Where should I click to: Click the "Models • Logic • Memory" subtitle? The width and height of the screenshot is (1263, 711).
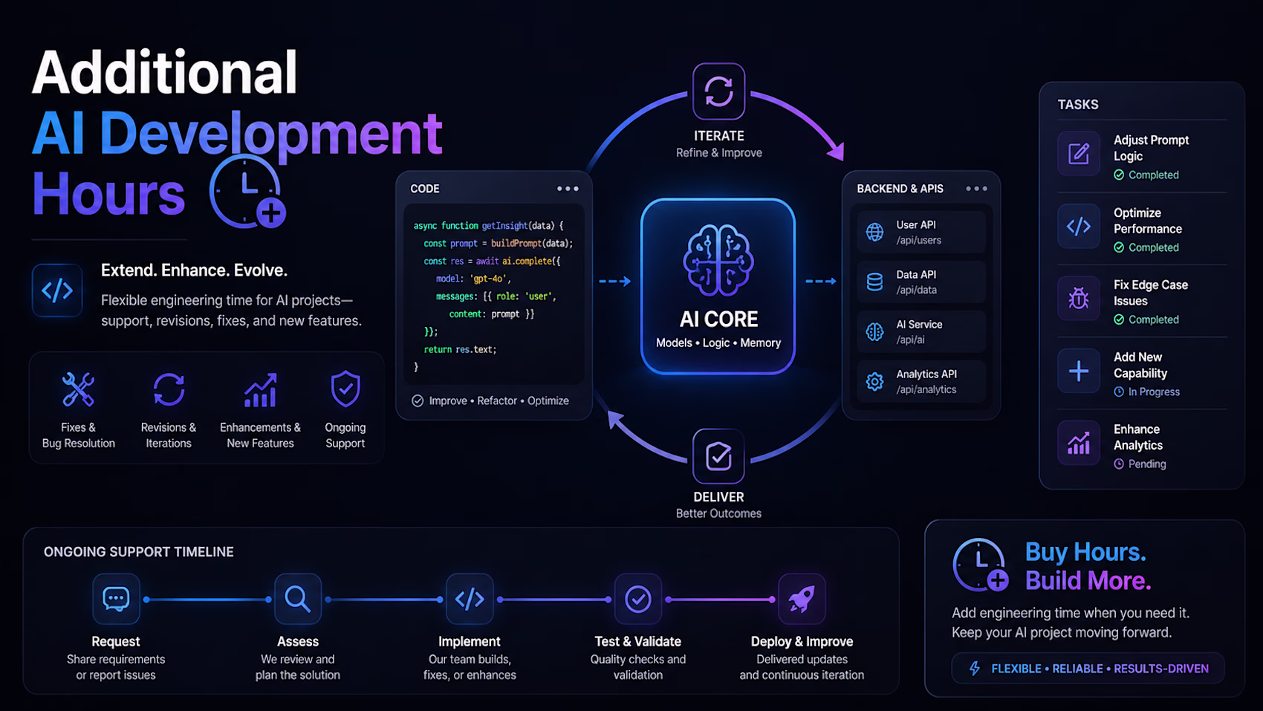[718, 343]
